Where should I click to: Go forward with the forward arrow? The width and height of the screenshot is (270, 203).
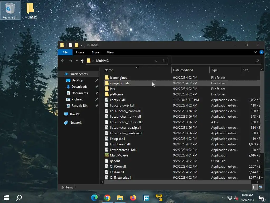[71, 61]
